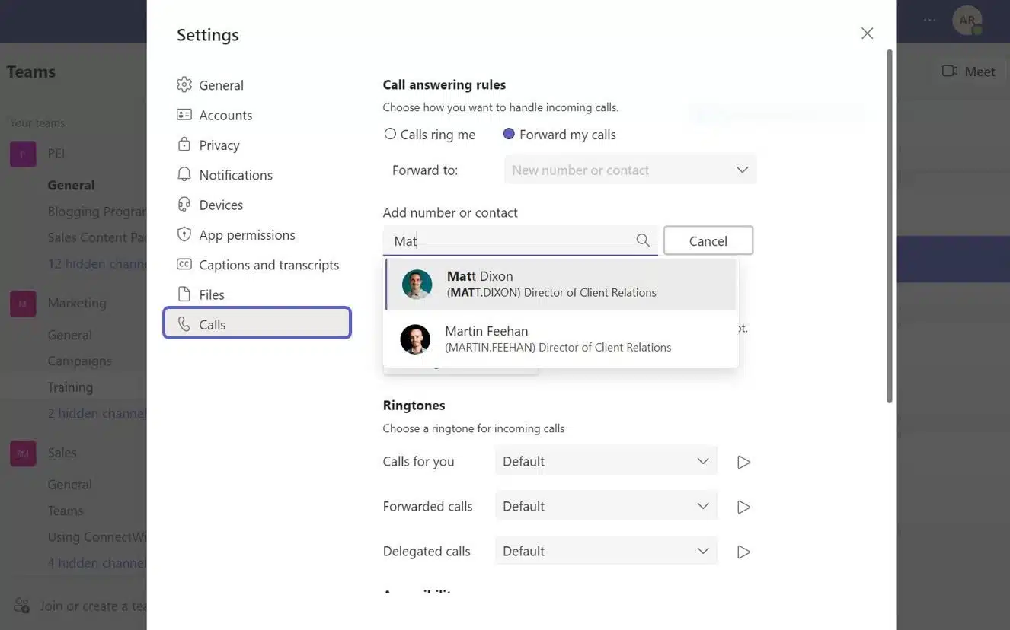This screenshot has width=1010, height=630.
Task: Click the Devices headset icon
Action: (x=184, y=205)
